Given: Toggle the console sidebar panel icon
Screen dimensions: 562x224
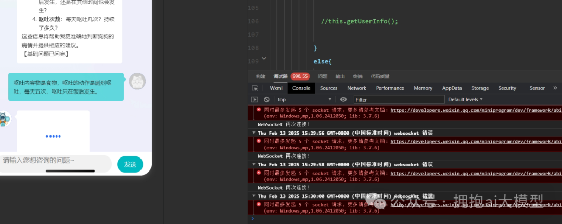Looking at the screenshot, I should (x=255, y=99).
